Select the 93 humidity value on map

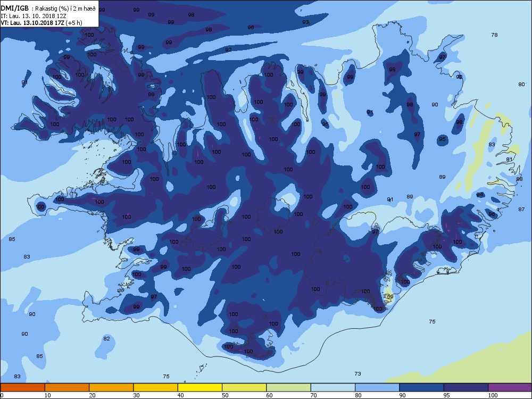click(306, 22)
